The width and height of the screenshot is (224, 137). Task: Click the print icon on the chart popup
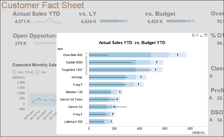(193, 35)
